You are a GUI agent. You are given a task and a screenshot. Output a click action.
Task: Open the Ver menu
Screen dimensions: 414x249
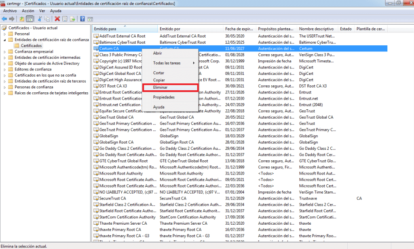tap(42, 11)
